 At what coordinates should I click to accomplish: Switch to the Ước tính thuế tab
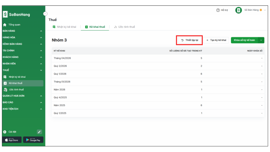click(x=124, y=27)
